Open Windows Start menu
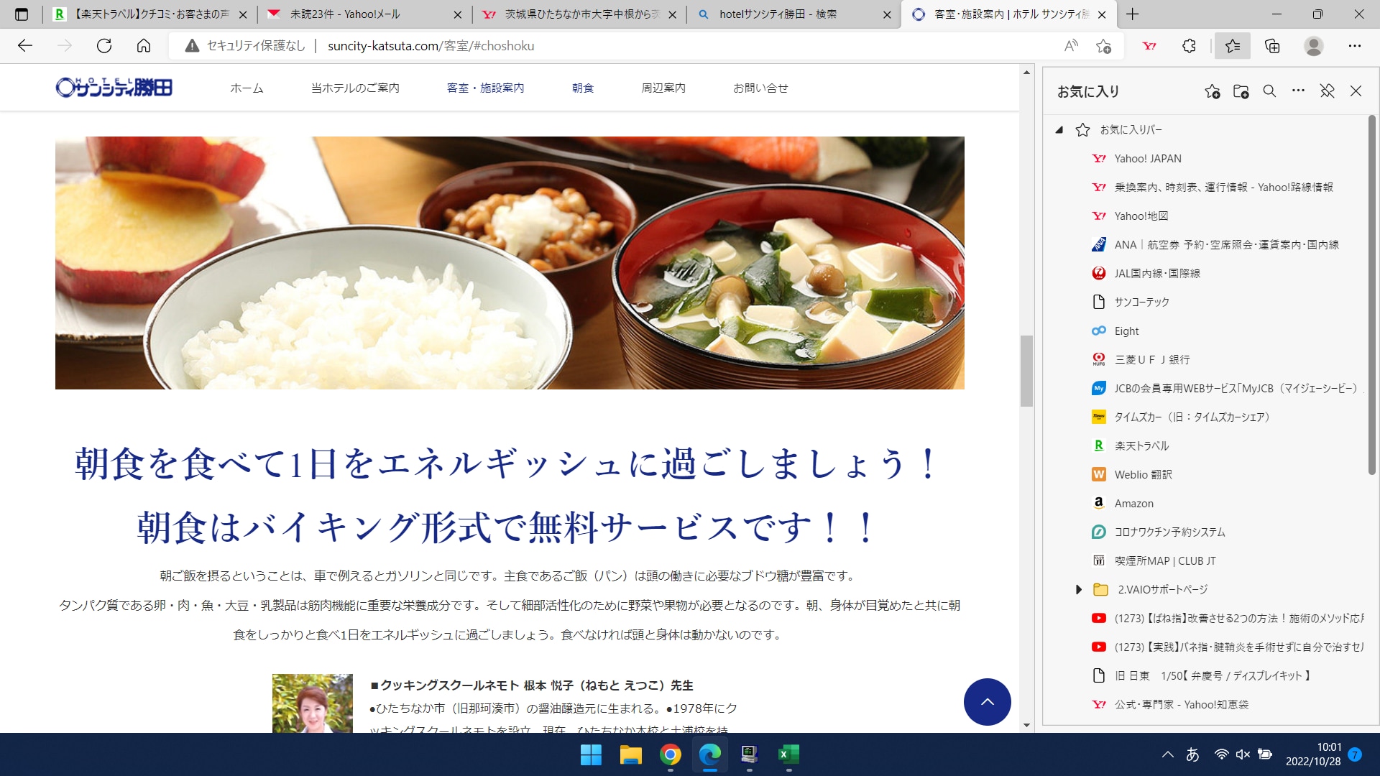 (x=591, y=754)
